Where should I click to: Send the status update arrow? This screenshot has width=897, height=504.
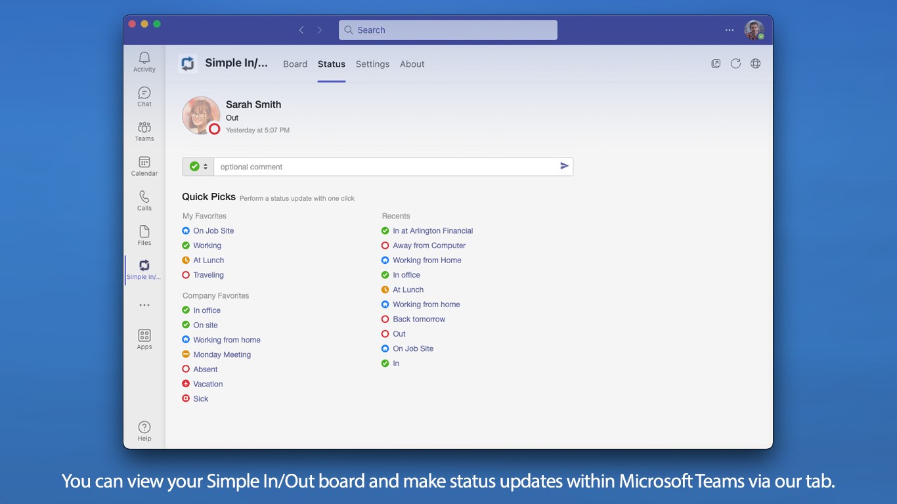tap(564, 166)
